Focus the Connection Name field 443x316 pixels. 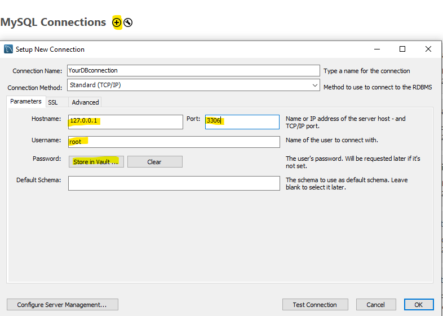point(193,70)
